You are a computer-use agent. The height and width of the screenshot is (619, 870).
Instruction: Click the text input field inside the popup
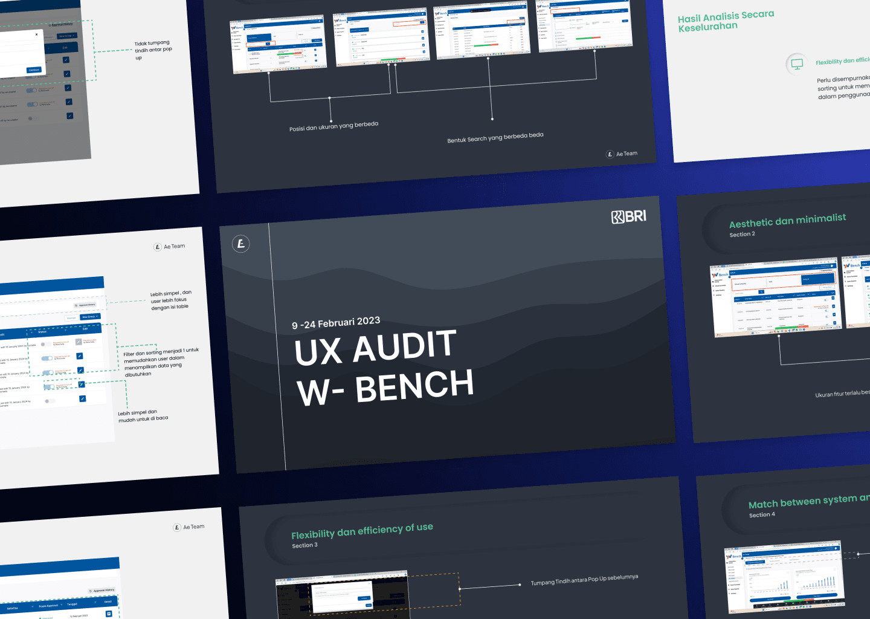click(18, 47)
